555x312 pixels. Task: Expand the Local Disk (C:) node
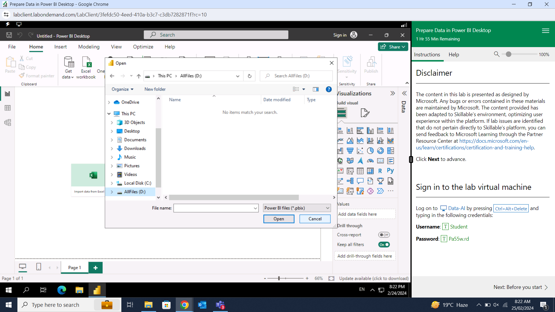tap(112, 183)
